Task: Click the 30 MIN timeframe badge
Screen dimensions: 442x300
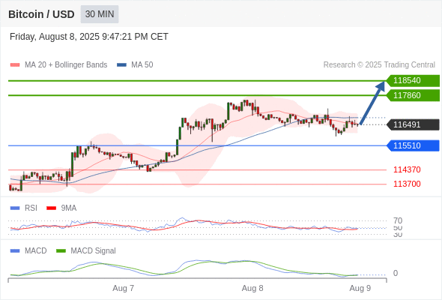Action: (100, 14)
